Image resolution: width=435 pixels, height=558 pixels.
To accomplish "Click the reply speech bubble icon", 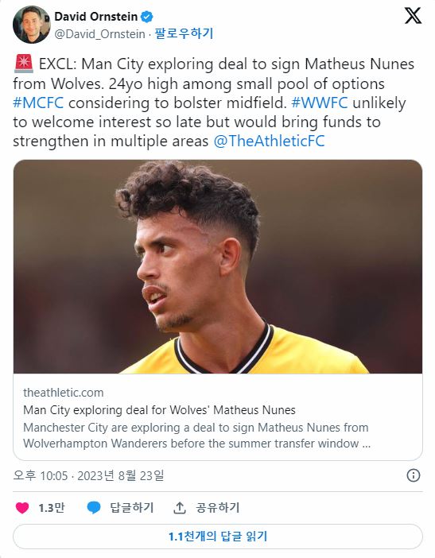I will (94, 507).
